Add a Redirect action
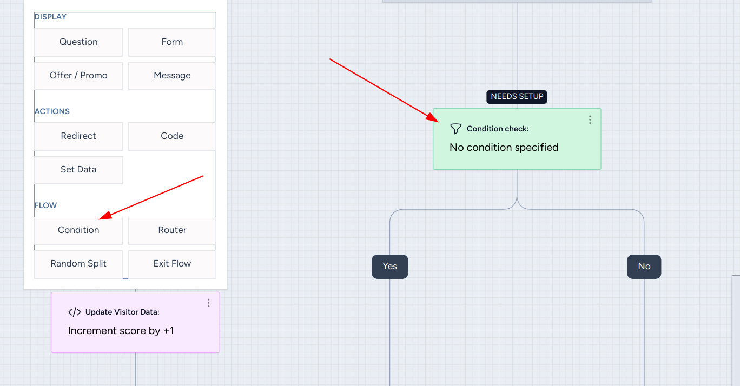 pos(78,136)
